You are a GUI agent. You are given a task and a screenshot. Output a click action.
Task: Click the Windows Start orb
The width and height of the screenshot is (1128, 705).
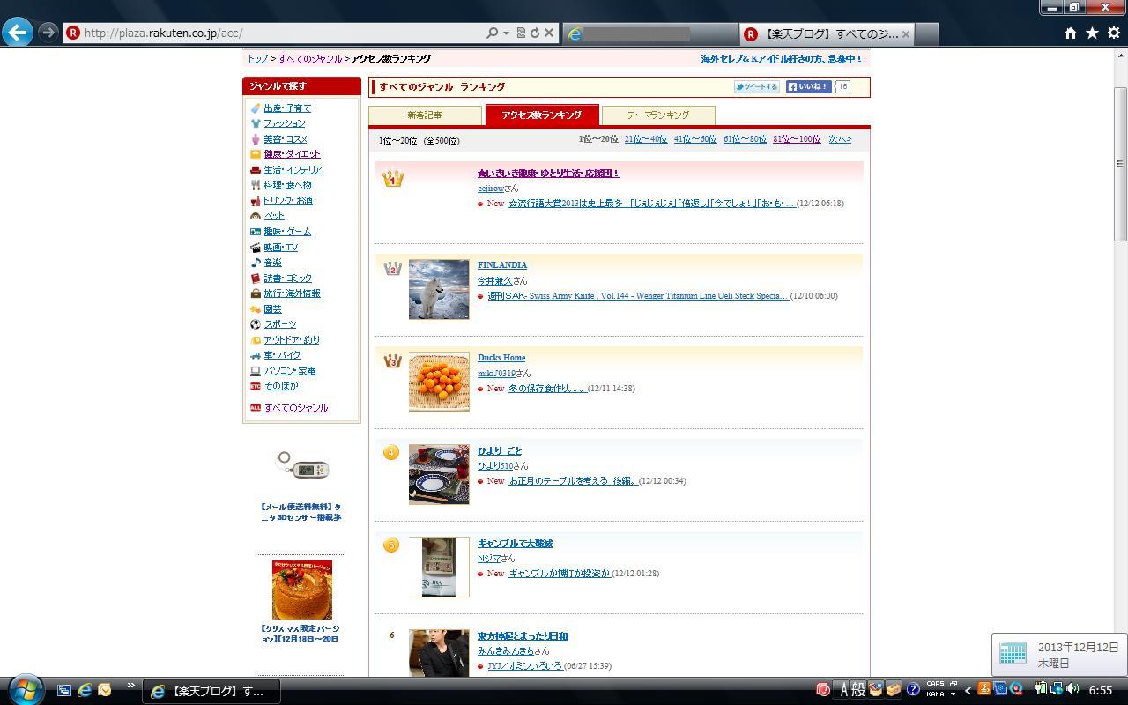click(x=25, y=689)
